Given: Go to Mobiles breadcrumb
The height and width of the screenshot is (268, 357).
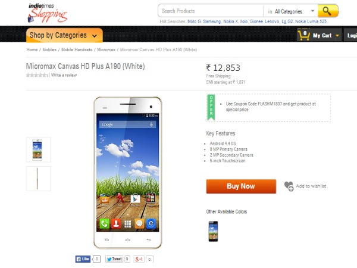Looking at the screenshot, I should pyautogui.click(x=49, y=50).
